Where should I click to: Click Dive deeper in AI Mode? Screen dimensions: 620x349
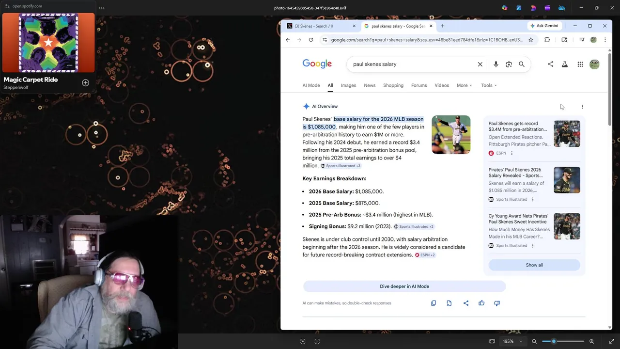(x=404, y=286)
